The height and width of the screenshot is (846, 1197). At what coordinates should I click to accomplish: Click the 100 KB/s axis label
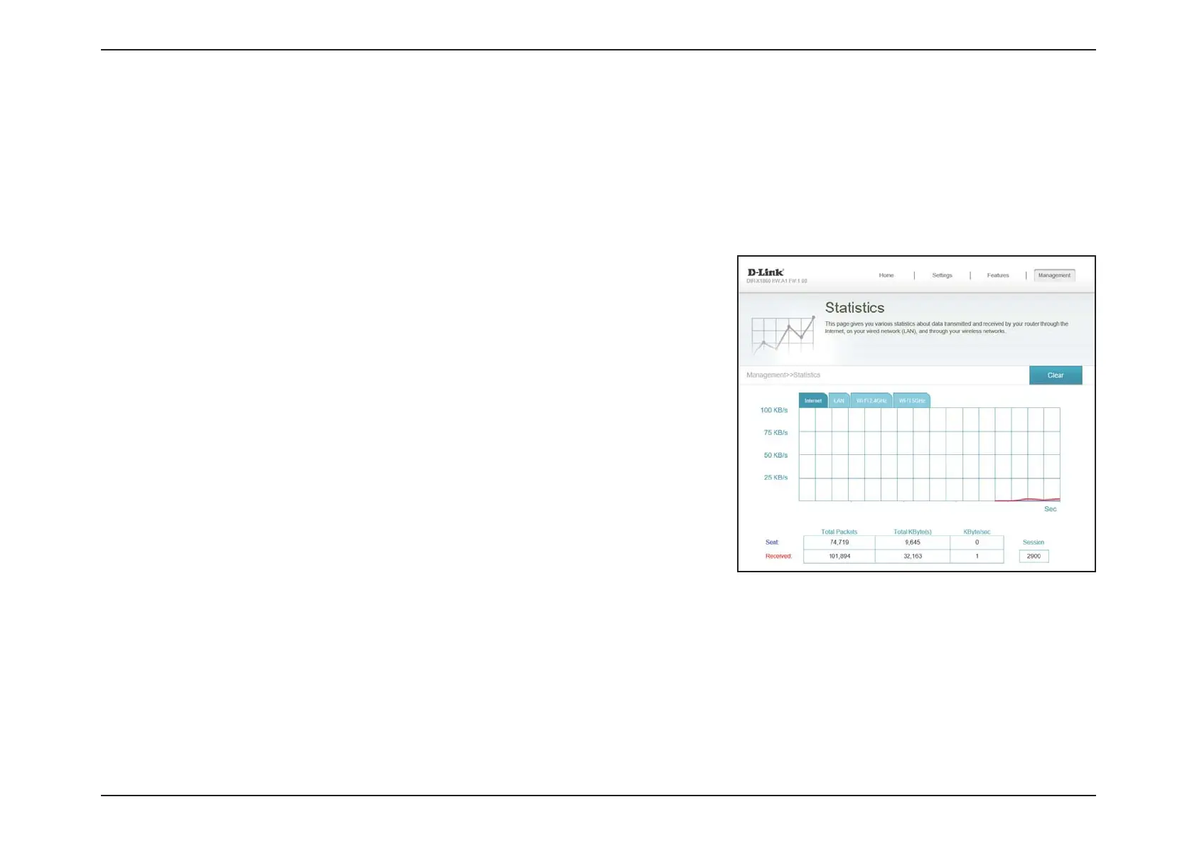click(x=774, y=410)
